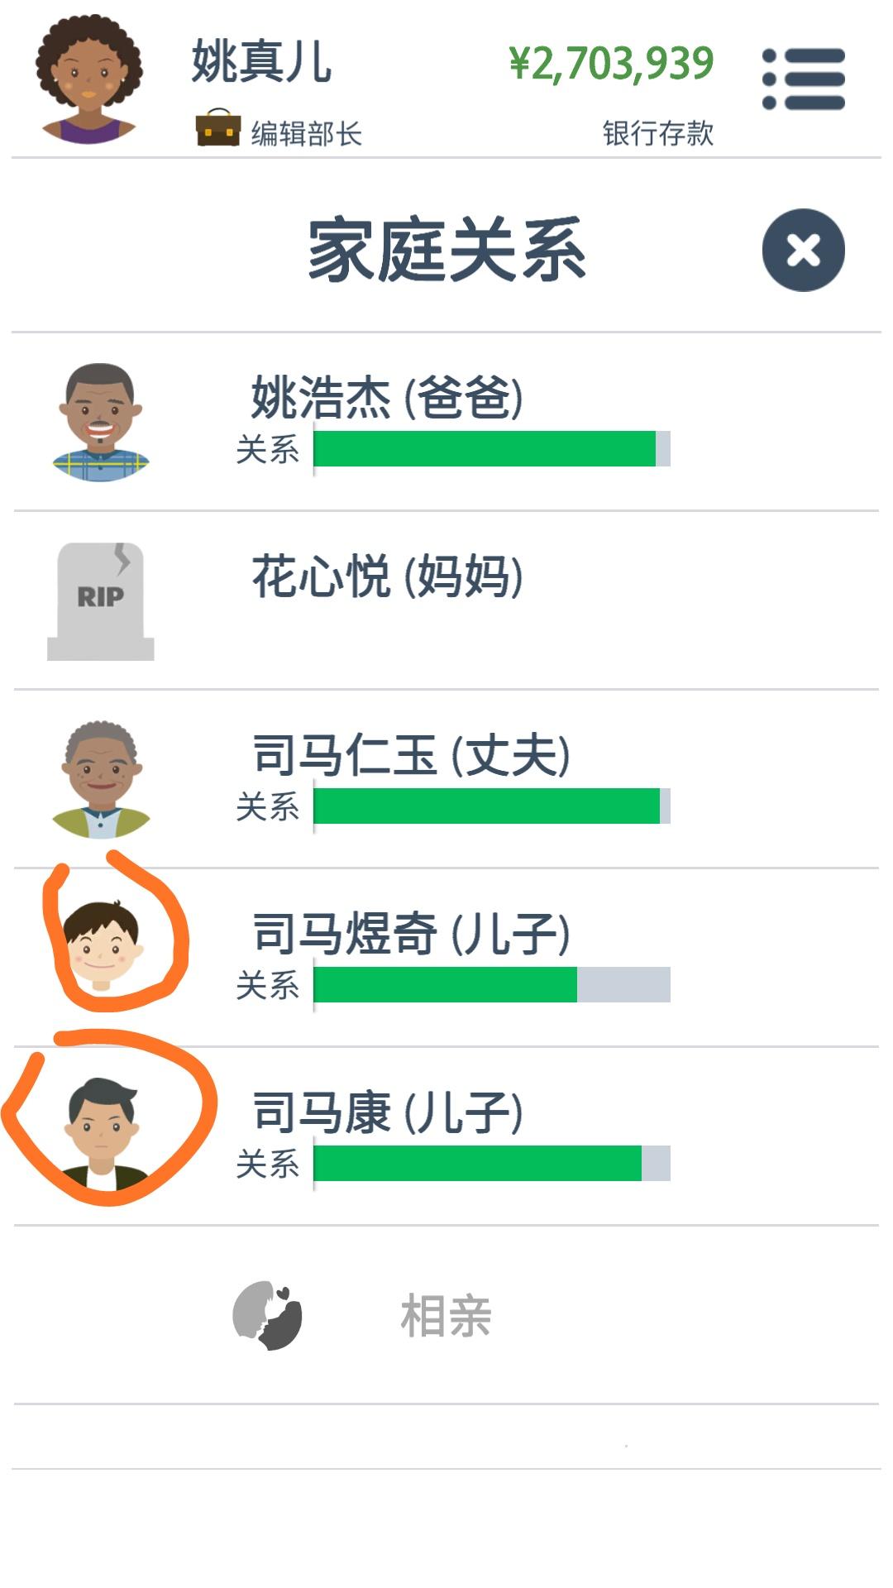Open 司马仁玉 (丈夫) entry
893x1588 pixels.
click(x=446, y=779)
